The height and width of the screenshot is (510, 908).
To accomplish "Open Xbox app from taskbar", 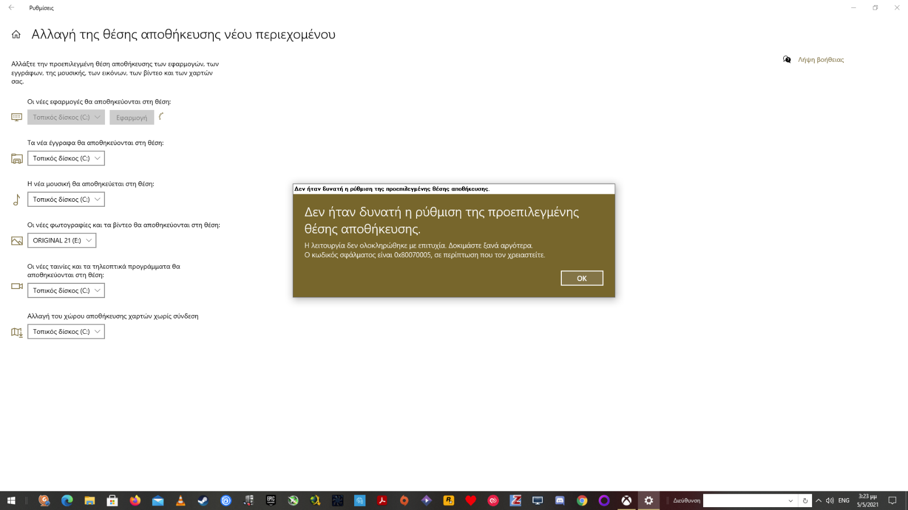I will click(627, 500).
